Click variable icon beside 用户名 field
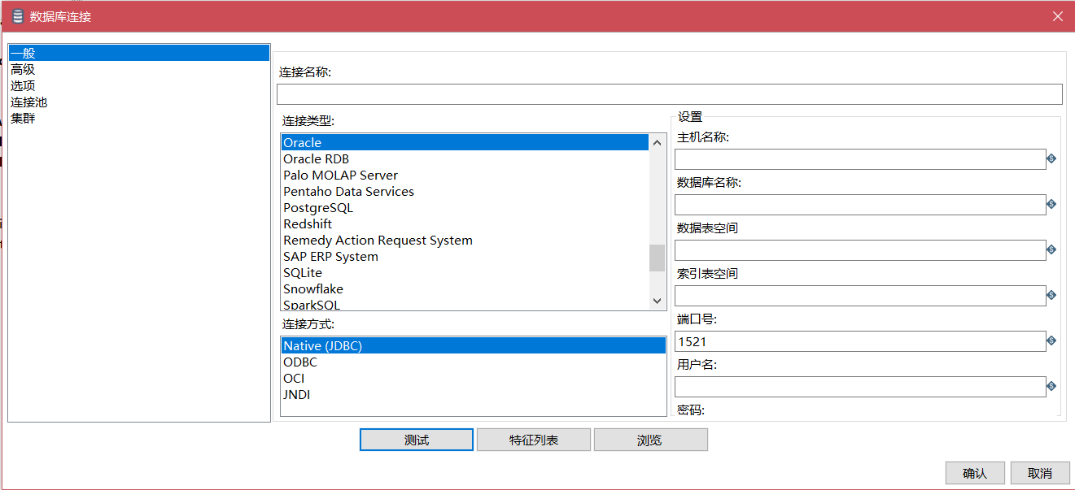This screenshot has width=1075, height=490. 1051,387
